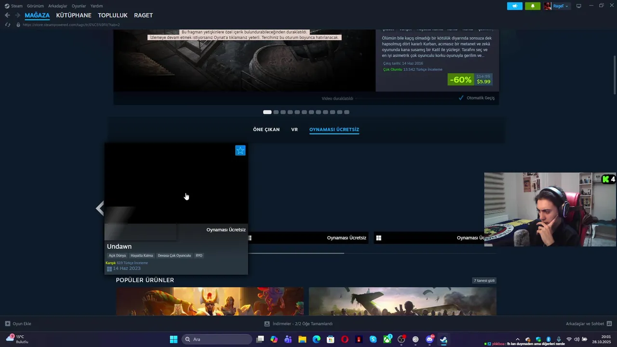Image resolution: width=617 pixels, height=347 pixels.
Task: Show hidden system tray icons chevron
Action: click(518, 339)
